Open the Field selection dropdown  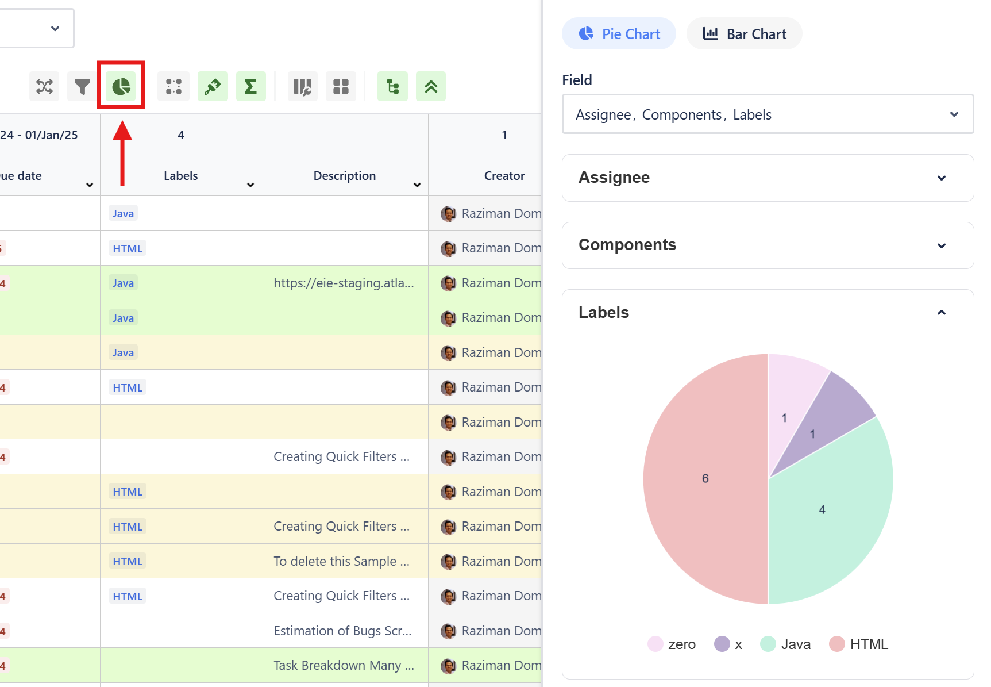pyautogui.click(x=767, y=114)
